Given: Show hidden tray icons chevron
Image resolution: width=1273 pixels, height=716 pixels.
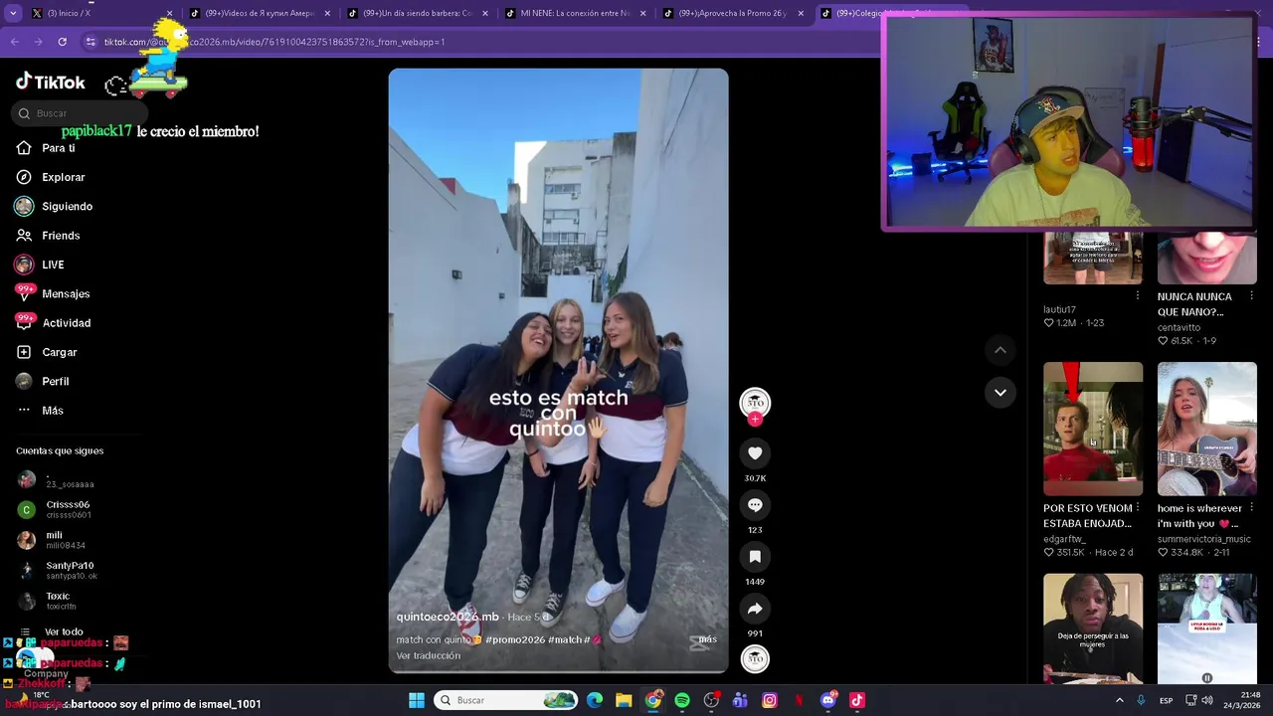Looking at the screenshot, I should [x=1119, y=700].
